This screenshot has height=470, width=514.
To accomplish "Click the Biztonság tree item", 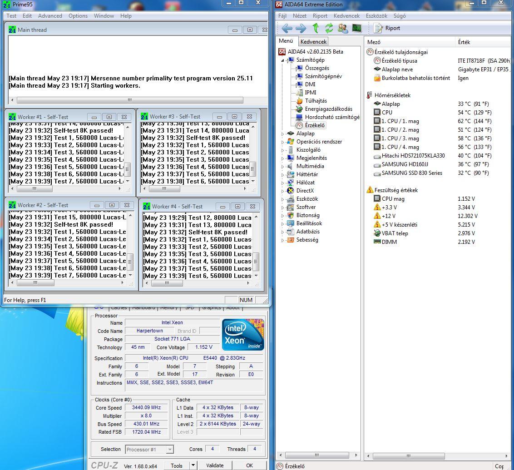I will click(308, 215).
